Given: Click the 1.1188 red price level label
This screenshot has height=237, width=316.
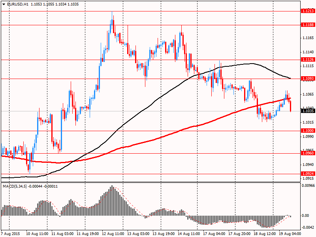Looking at the screenshot, I should coord(308,25).
